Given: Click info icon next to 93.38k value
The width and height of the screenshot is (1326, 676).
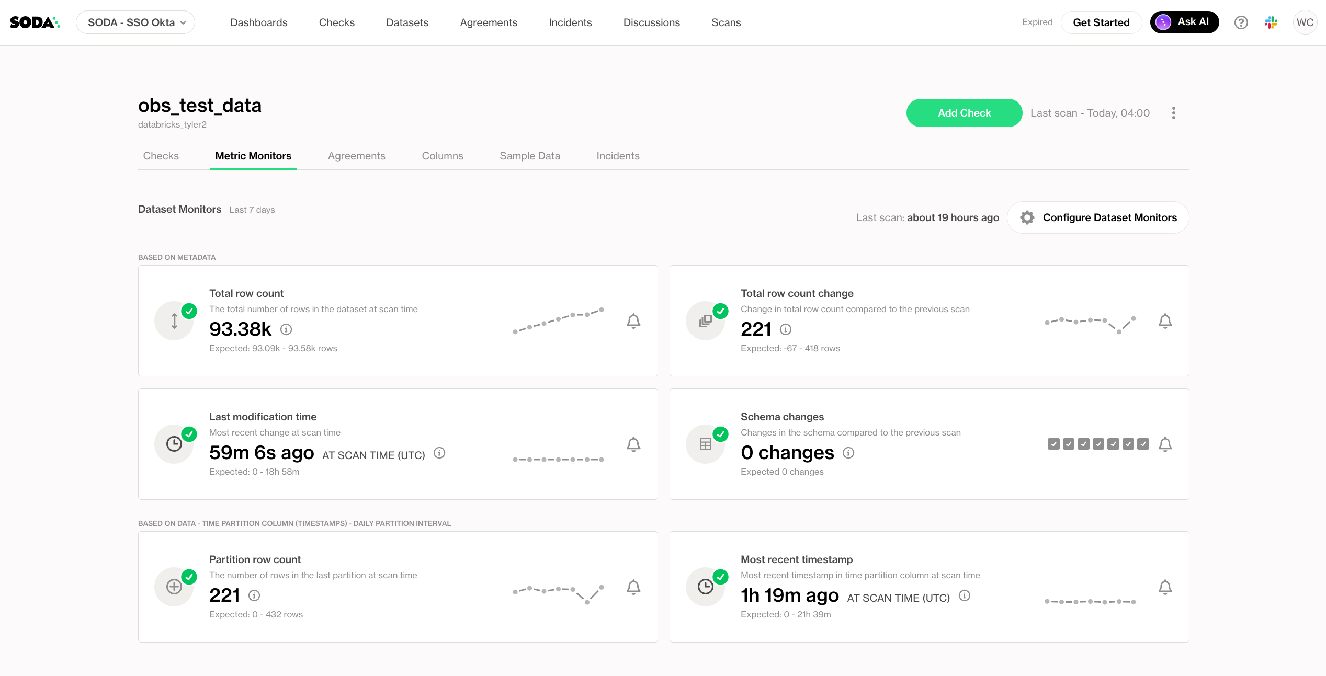Looking at the screenshot, I should [x=286, y=329].
